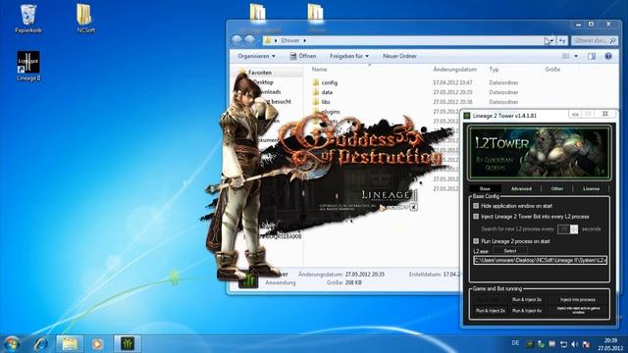Select the config folder icon in Explorer
628x353 pixels.
pos(316,82)
